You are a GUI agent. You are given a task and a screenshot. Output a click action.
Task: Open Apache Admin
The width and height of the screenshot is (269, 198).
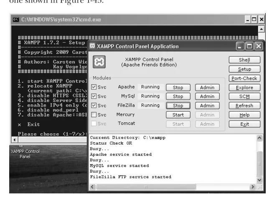[207, 87]
